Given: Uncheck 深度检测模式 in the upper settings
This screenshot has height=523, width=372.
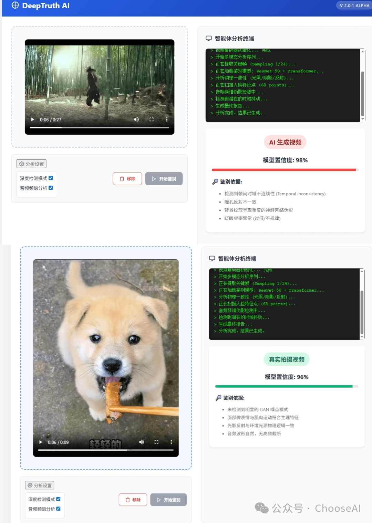Looking at the screenshot, I should pos(51,178).
